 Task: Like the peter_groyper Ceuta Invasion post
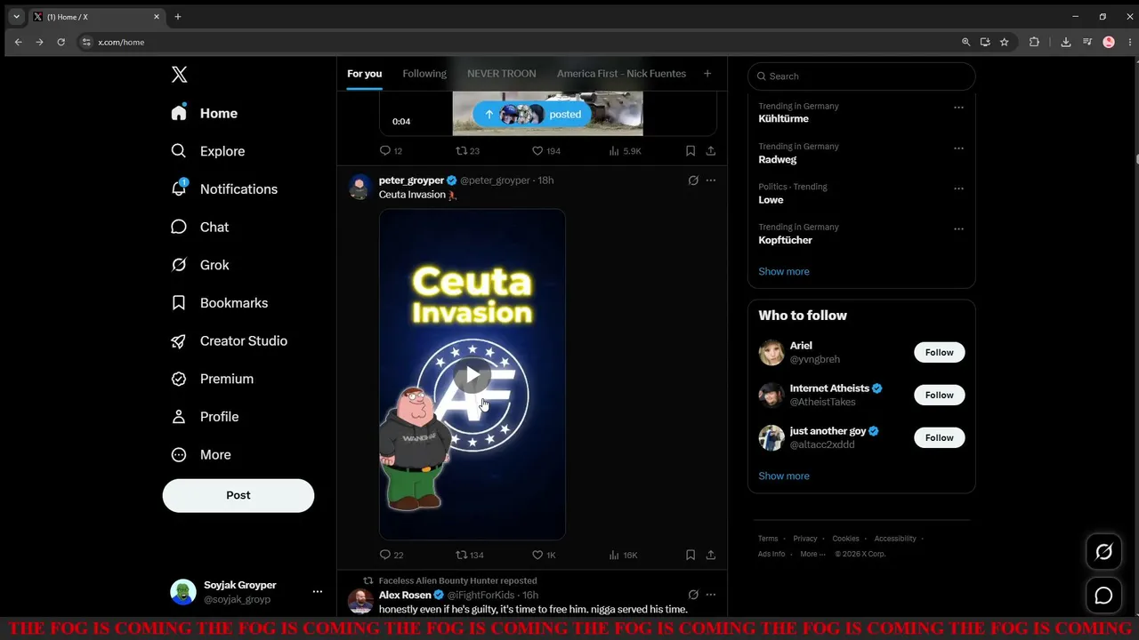tap(543, 555)
